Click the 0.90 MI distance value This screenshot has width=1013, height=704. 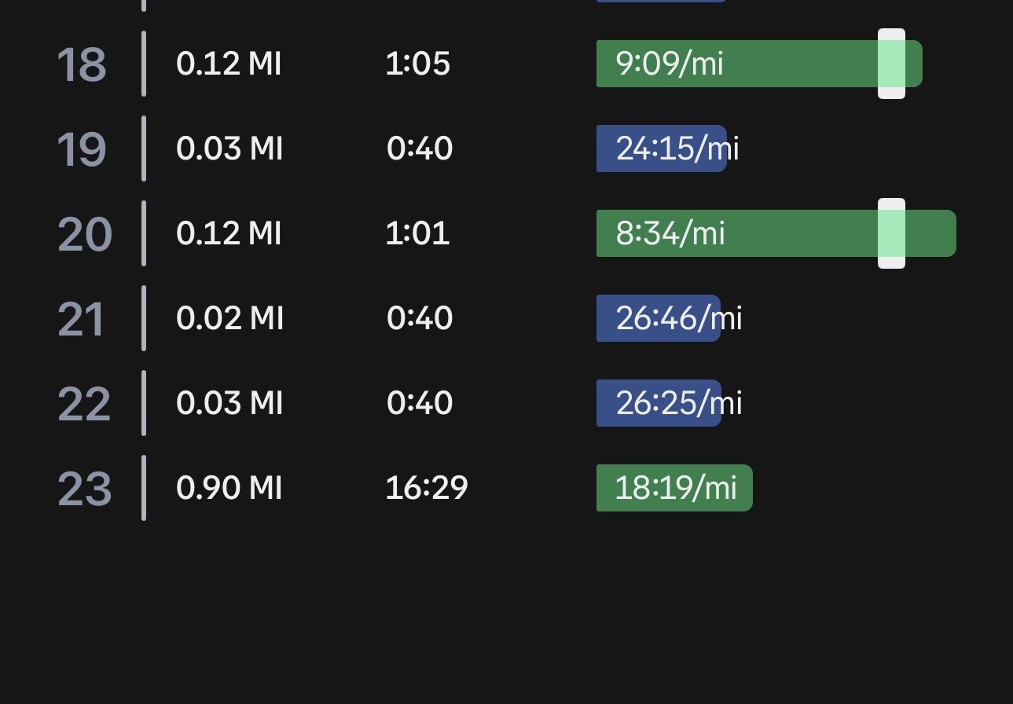pos(229,488)
